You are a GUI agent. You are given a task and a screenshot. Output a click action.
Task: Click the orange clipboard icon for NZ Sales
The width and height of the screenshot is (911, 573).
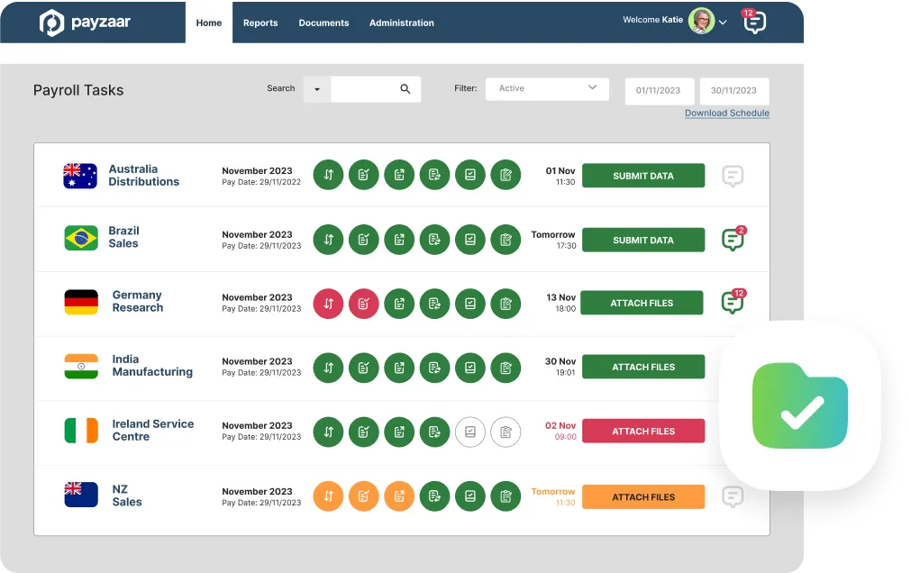tap(364, 496)
